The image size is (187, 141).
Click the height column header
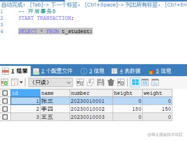[x=127, y=93]
